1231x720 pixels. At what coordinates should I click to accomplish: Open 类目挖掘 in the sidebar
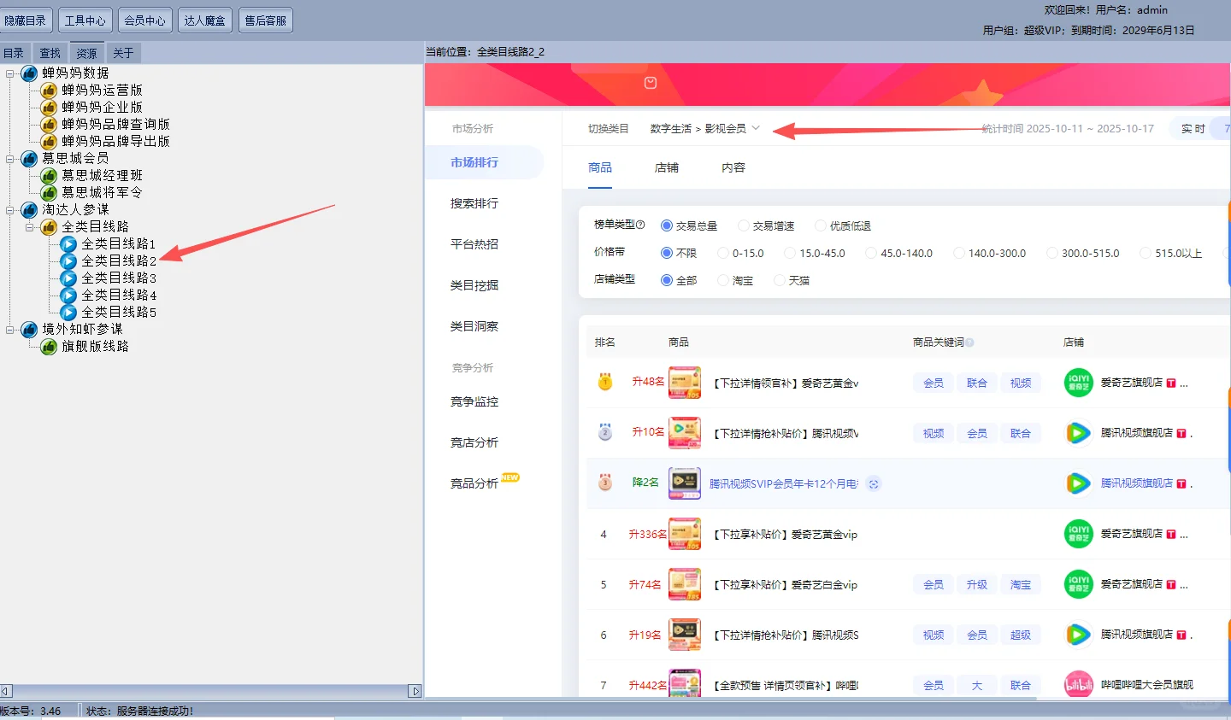click(474, 286)
